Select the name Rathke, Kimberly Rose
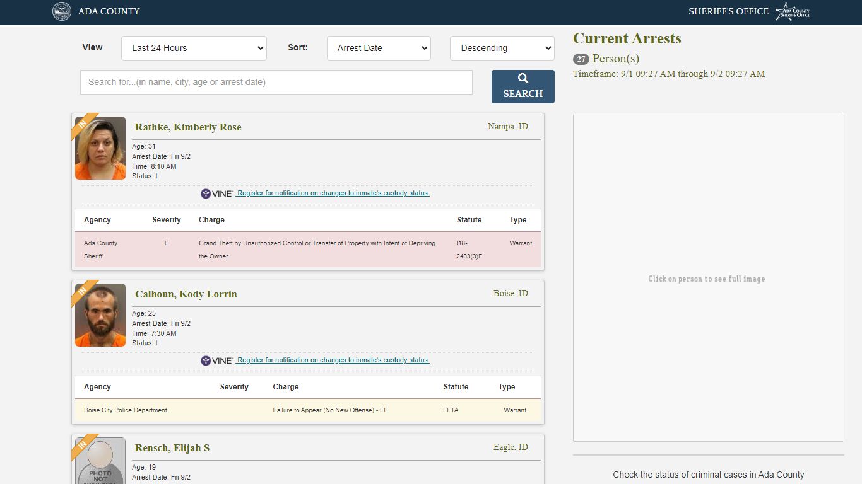862x484 pixels. point(188,127)
